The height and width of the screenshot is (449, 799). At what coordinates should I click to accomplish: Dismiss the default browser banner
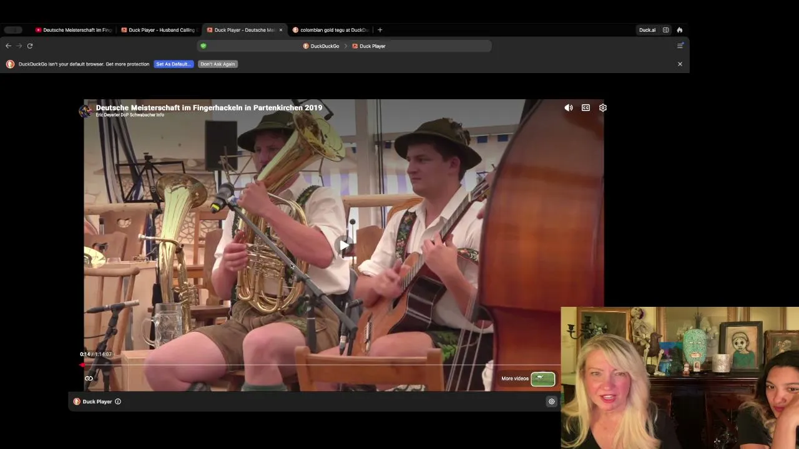pyautogui.click(x=680, y=64)
